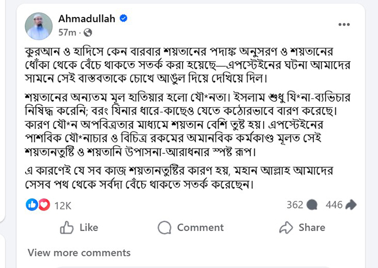Click the Comment text label
Viewport: 378px width, 268px height.
[200, 227]
